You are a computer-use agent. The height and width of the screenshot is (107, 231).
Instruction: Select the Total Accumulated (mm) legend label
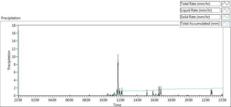coord(200,24)
